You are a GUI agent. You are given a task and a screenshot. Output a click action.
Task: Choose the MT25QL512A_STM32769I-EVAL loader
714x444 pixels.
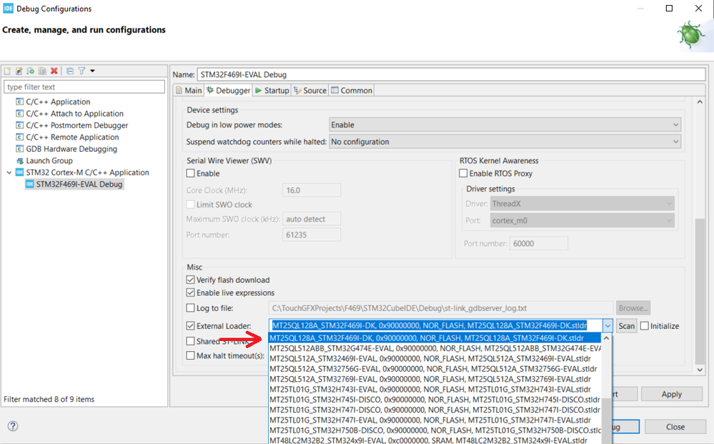click(435, 379)
